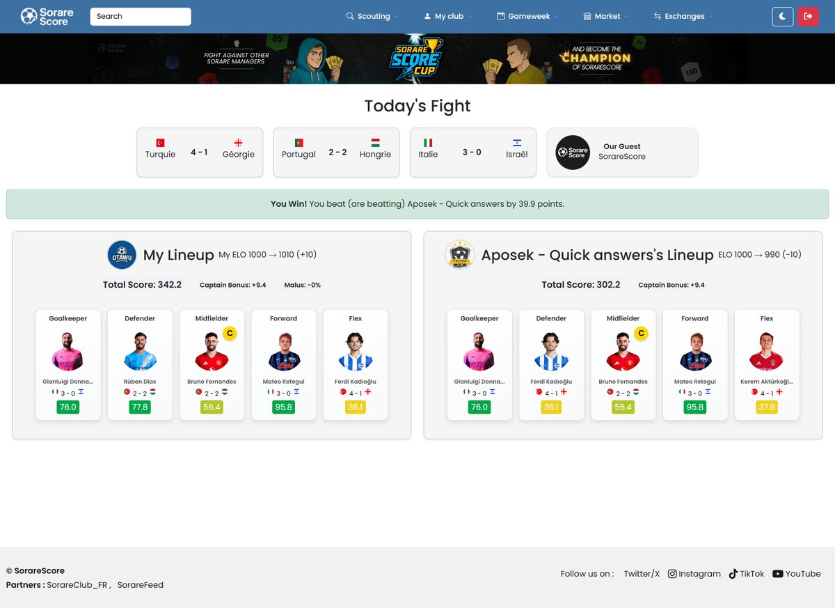This screenshot has height=608, width=835.
Task: Click Bruno Fernandes photo in My Lineup
Action: [x=212, y=351]
